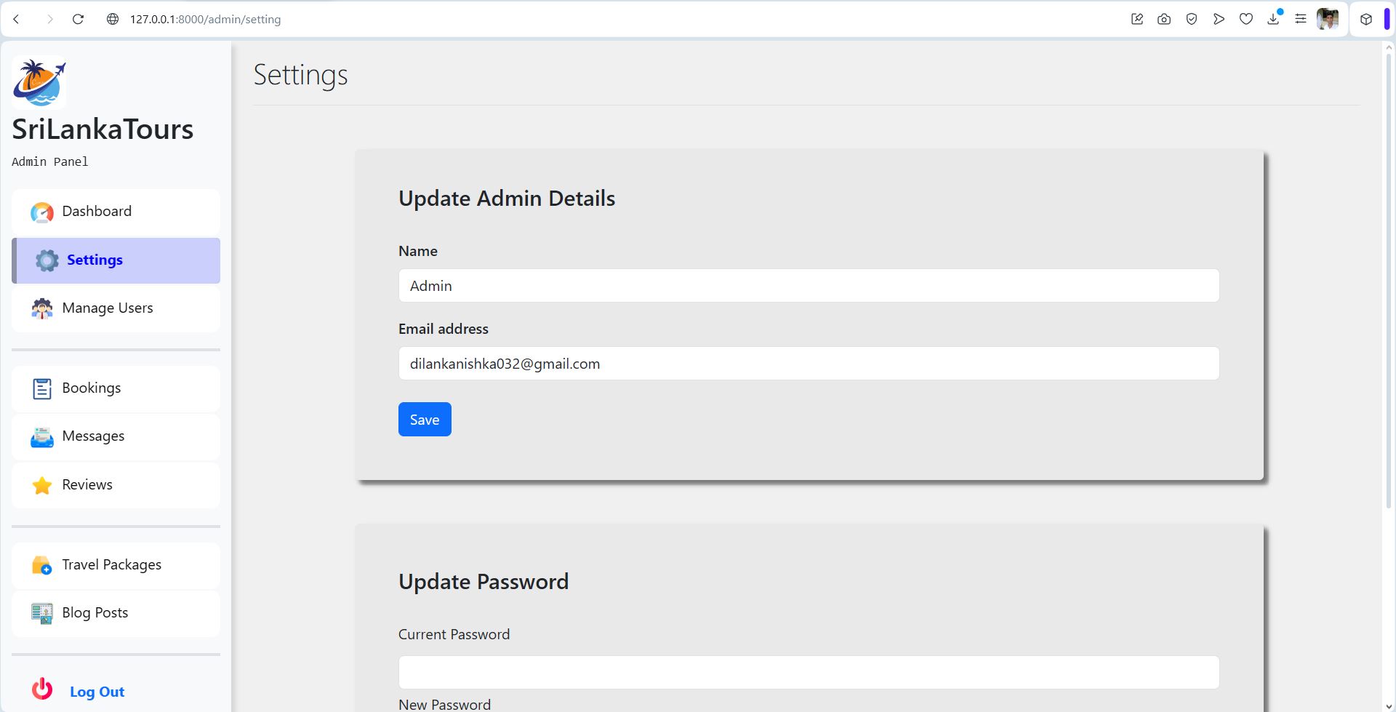Click into the Current Password field
This screenshot has width=1396, height=712.
[809, 673]
